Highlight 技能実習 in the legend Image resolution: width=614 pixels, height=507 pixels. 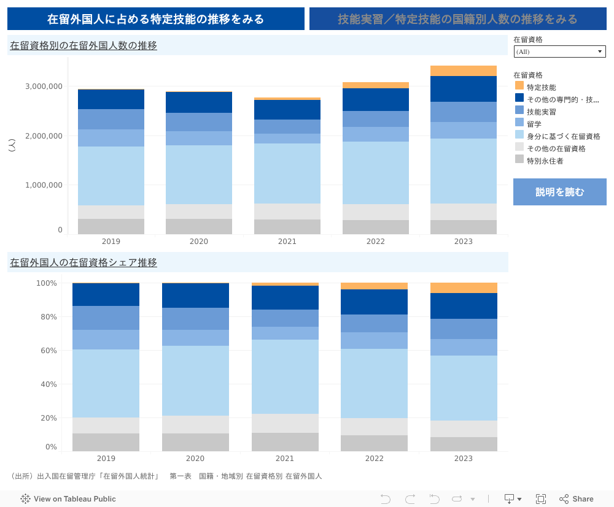pyautogui.click(x=541, y=112)
